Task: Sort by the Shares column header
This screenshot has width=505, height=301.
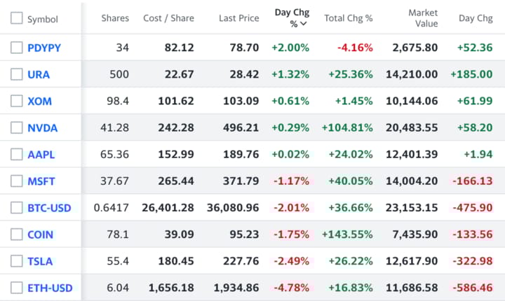Action: click(x=115, y=18)
